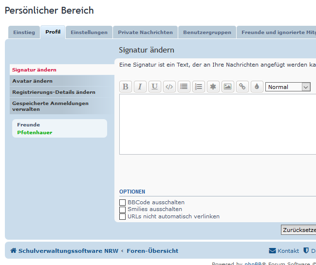This screenshot has height=265, width=316.
Task: Switch to the Einstellungen tab
Action: (x=89, y=33)
